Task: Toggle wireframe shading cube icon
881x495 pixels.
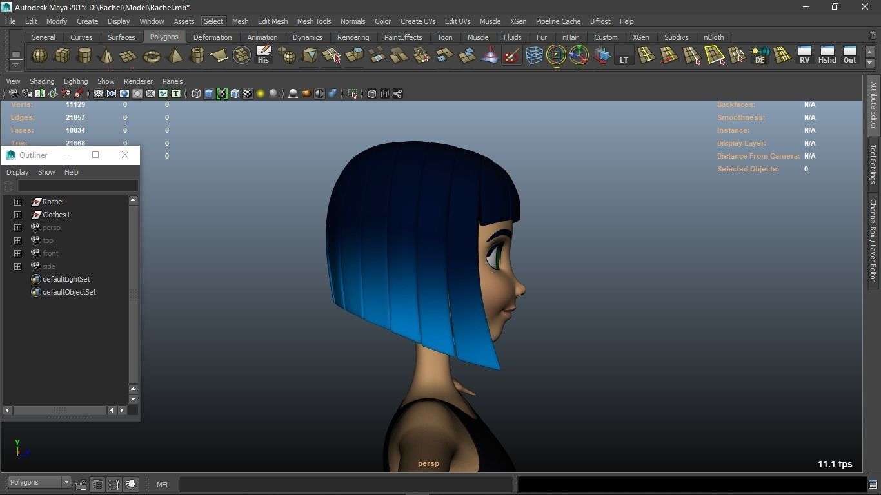Action: coord(196,93)
